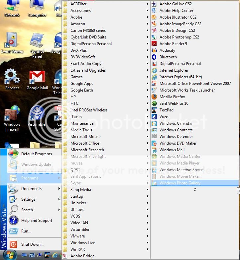Image resolution: width=240 pixels, height=260 pixels.
Task: Open DigitalPersona Personal program icon
Action: [154, 64]
